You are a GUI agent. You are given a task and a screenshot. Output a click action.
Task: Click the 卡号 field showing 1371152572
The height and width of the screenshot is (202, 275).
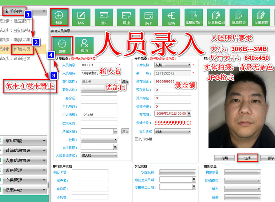click(173, 73)
